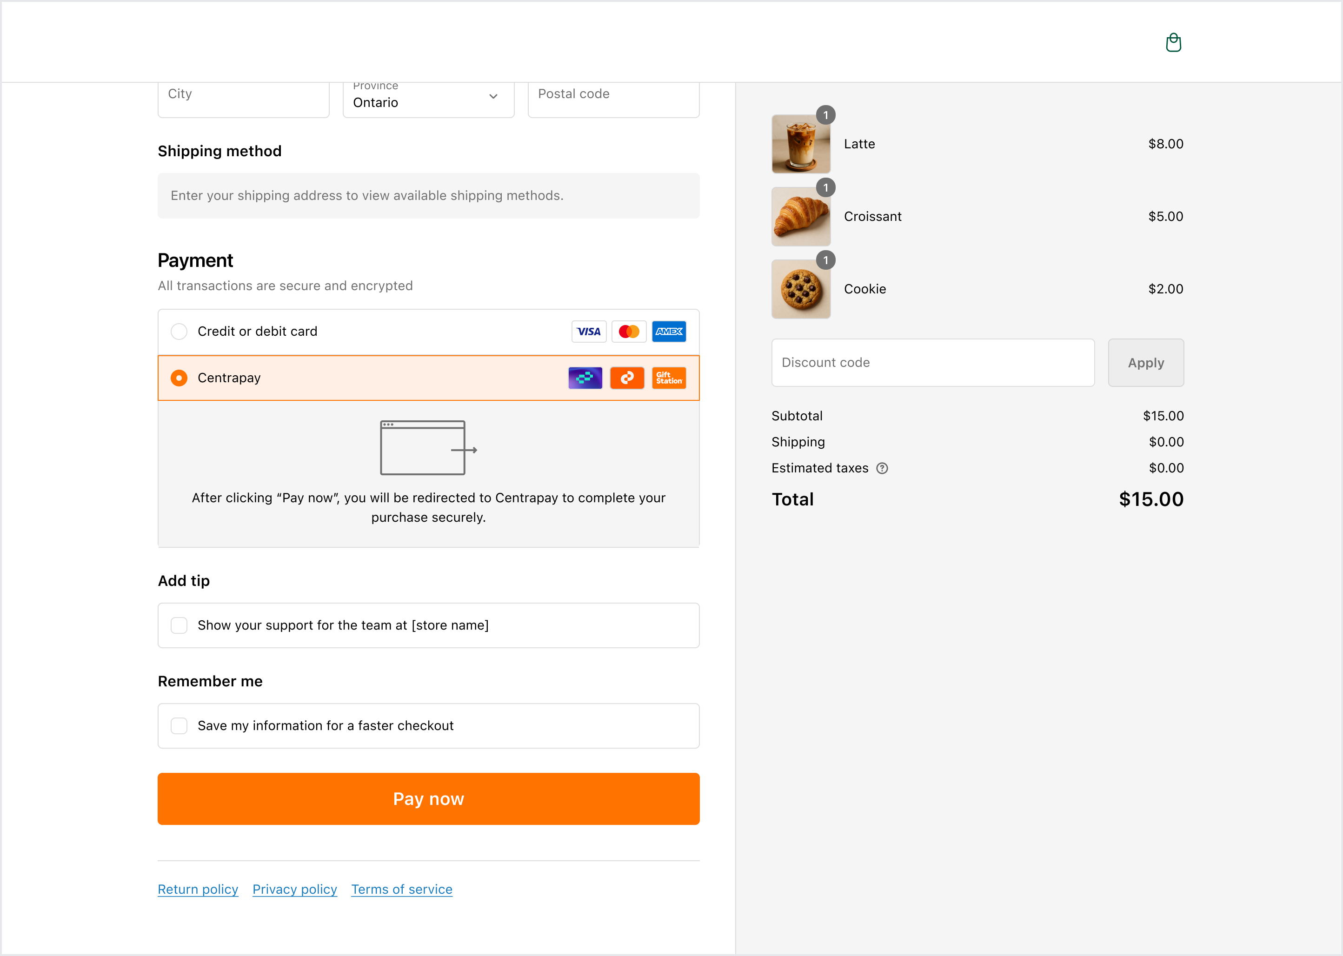
Task: Select the Centrapay payment option
Action: 179,378
